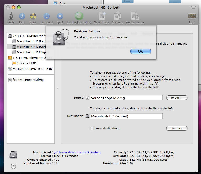The height and width of the screenshot is (174, 201).
Task: Click the Convert toolbar icon
Action: pos(117,16)
